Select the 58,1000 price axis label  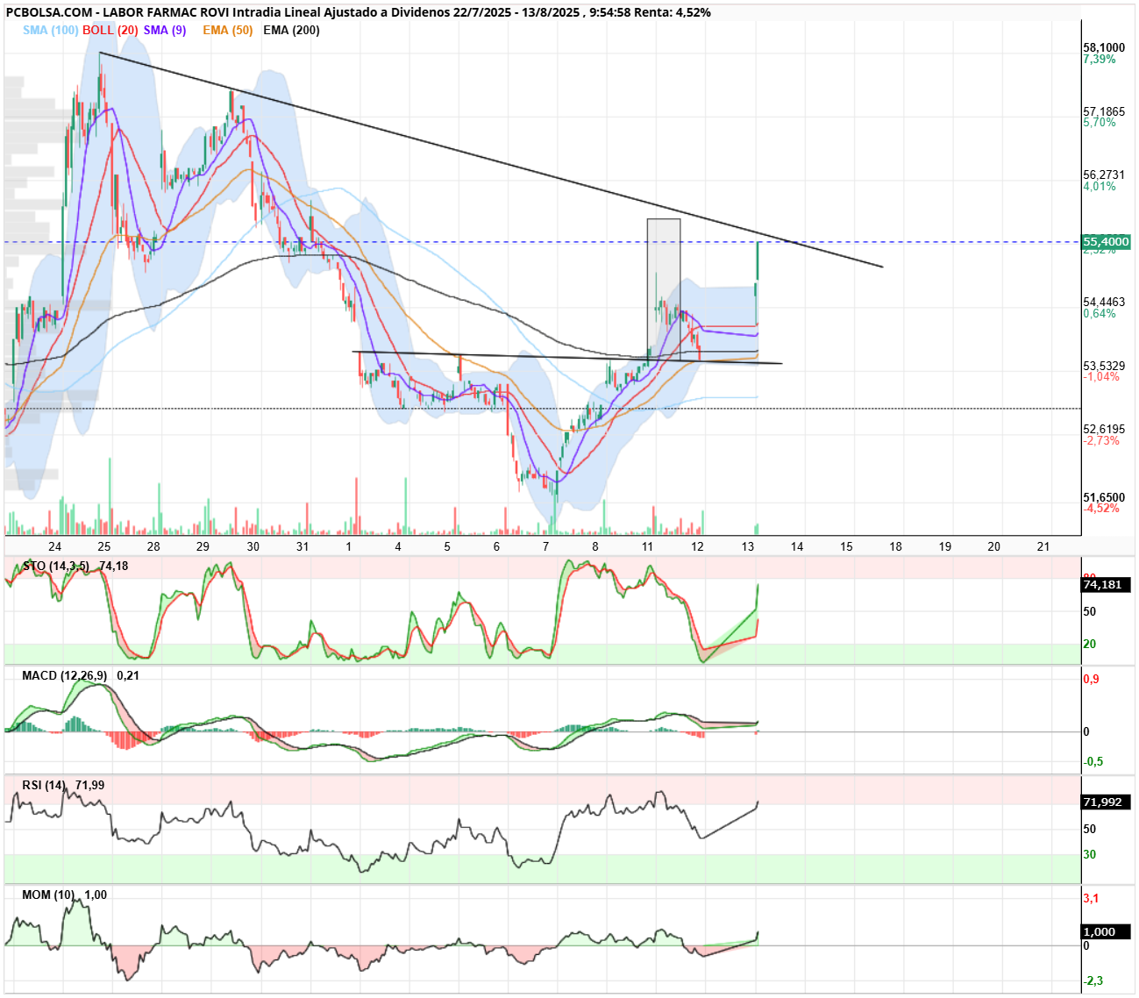point(1104,48)
